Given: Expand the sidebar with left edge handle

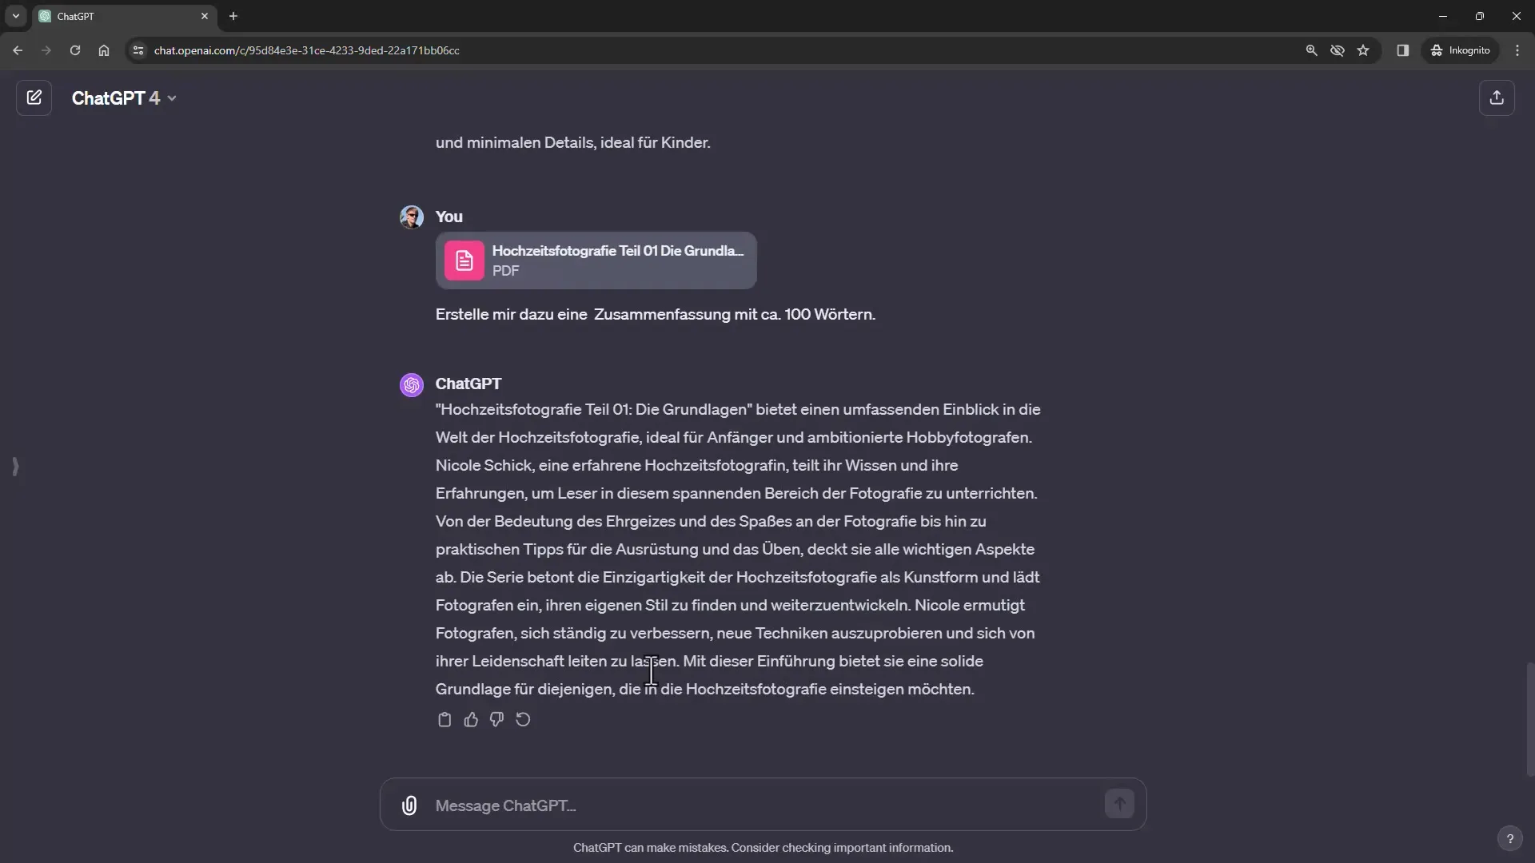Looking at the screenshot, I should (x=15, y=467).
